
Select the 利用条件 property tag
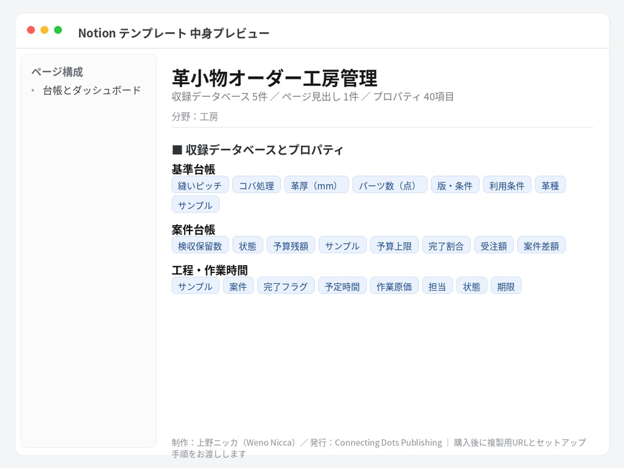[x=508, y=185]
